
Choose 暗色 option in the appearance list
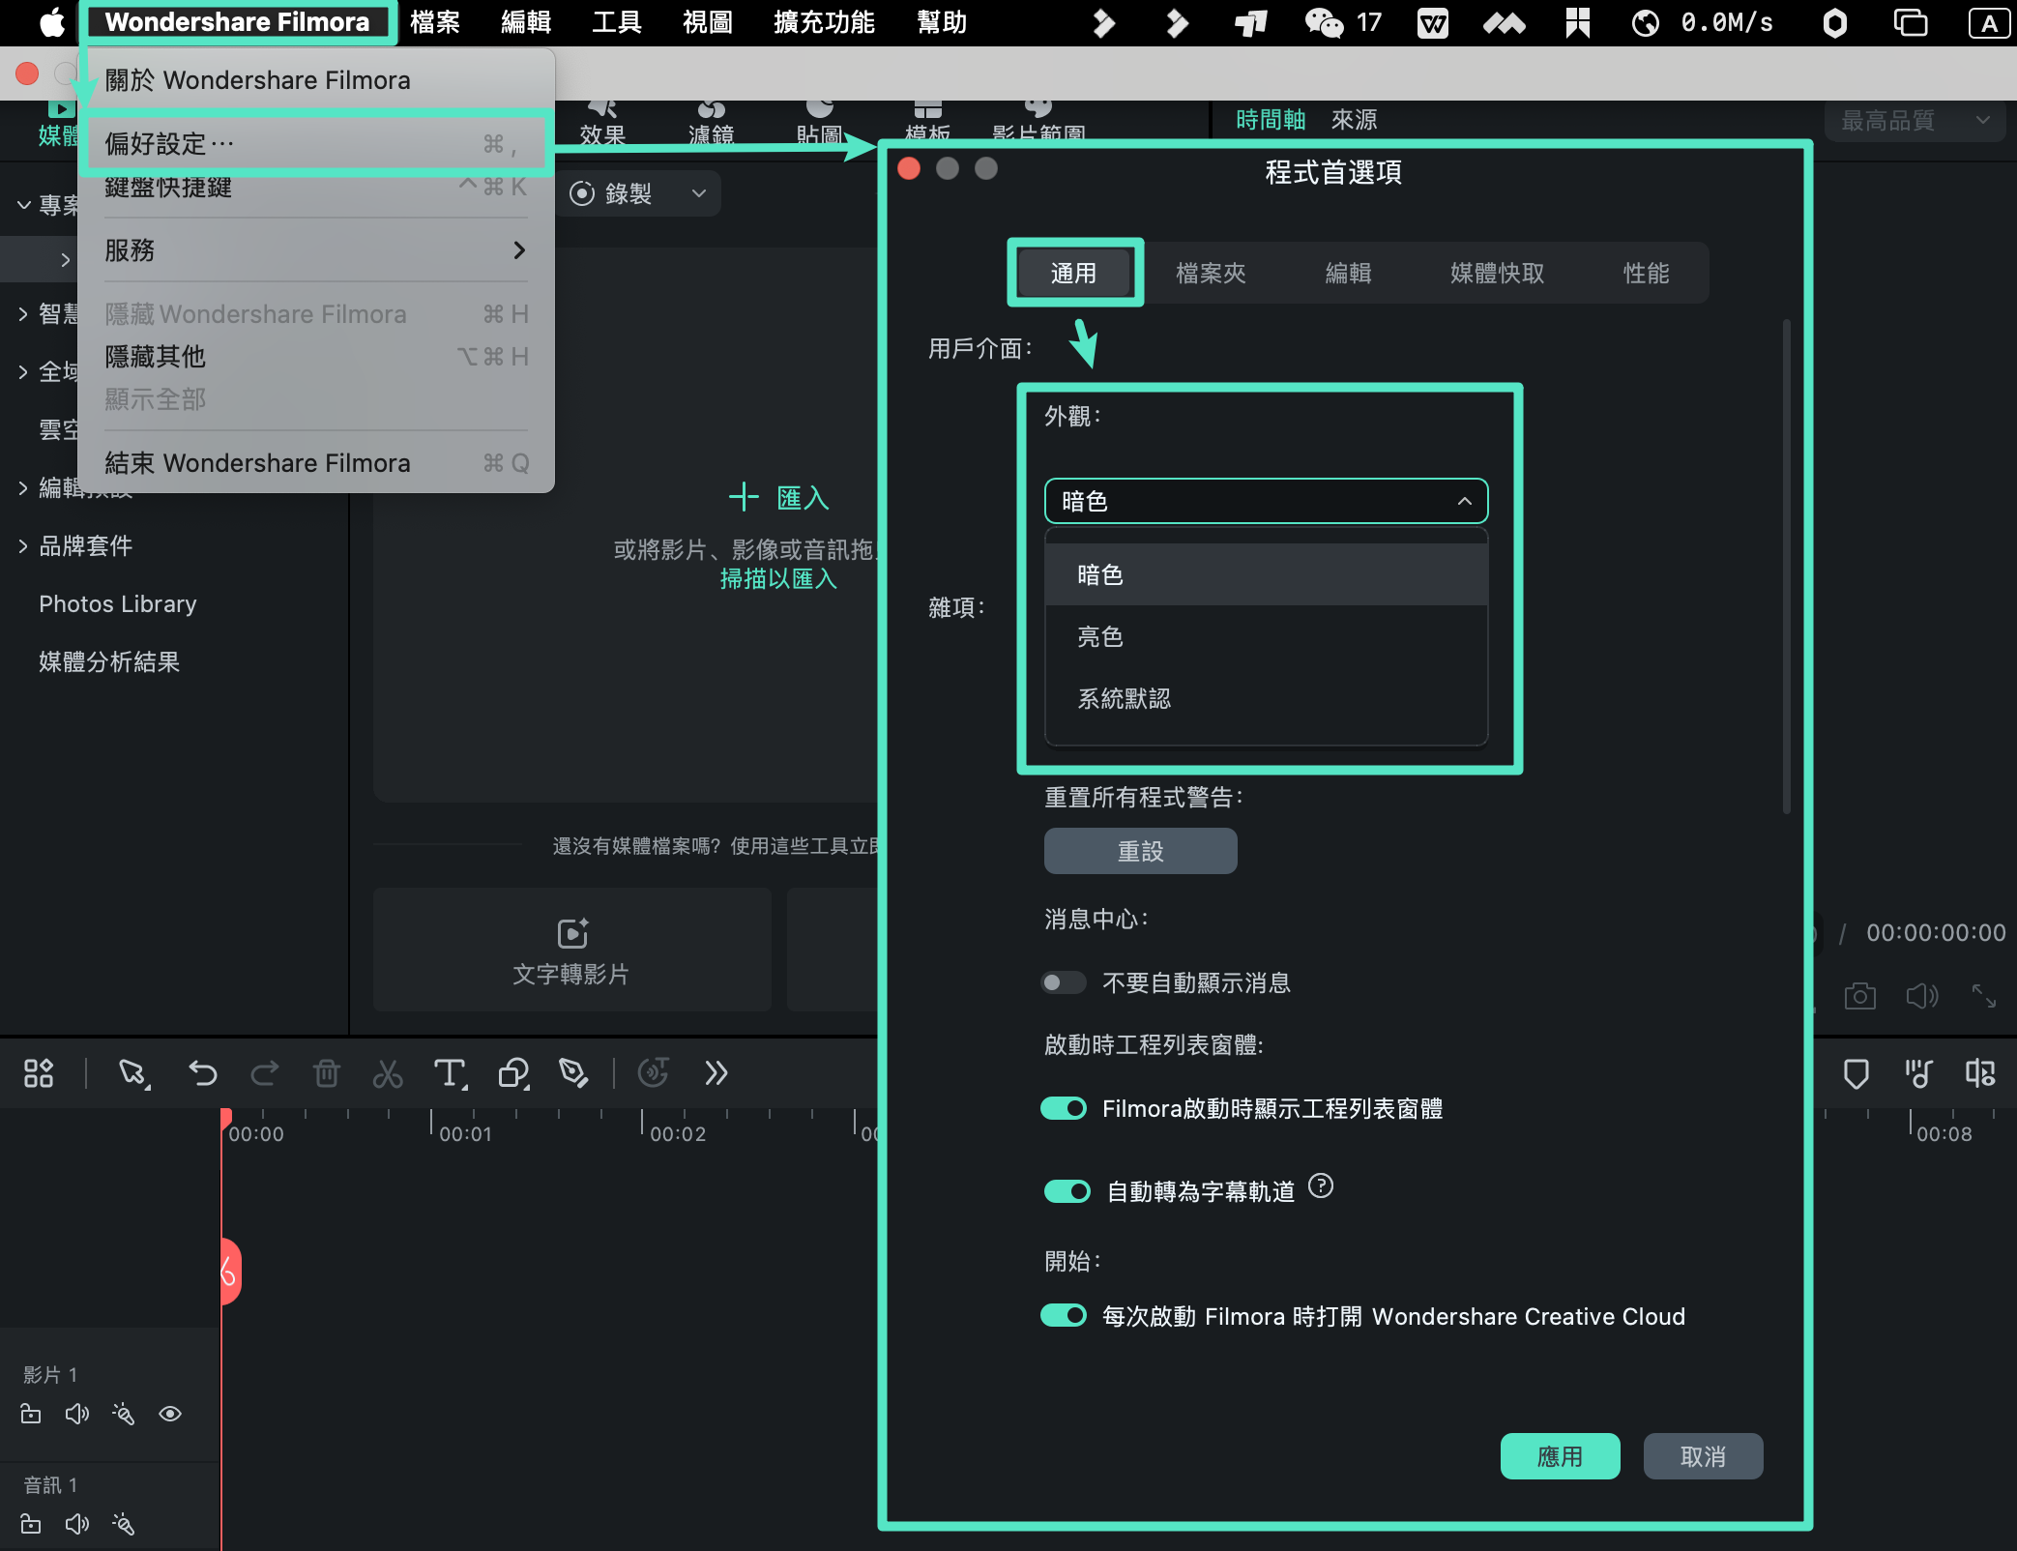(x=1266, y=574)
